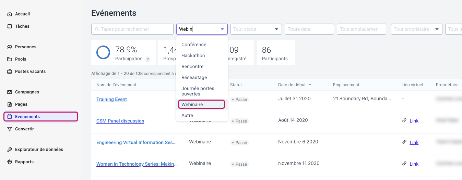462x180 pixels.
Task: Choose Réseautage from the type list
Action: tap(202, 77)
